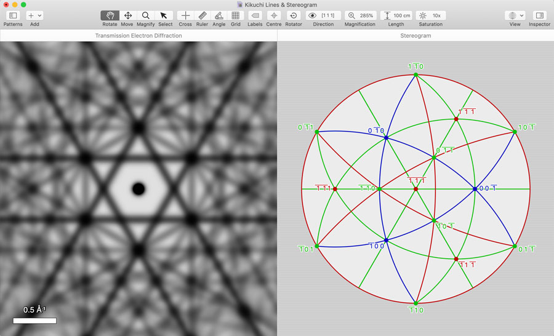Toggle the Labels display
This screenshot has width=554, height=336.
(255, 15)
